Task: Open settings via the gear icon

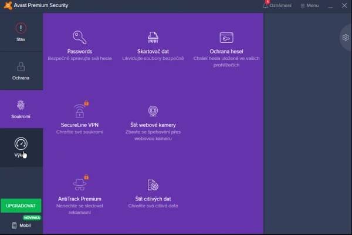Action: click(x=346, y=38)
